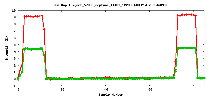Click the red data point near 7 K

coord(44,29)
